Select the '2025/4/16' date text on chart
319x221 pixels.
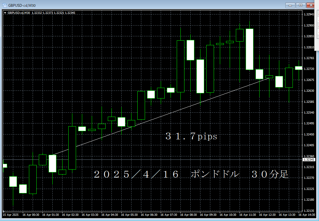[136, 174]
